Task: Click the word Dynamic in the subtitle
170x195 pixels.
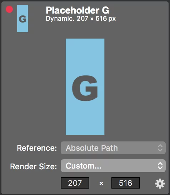Action: pos(59,19)
